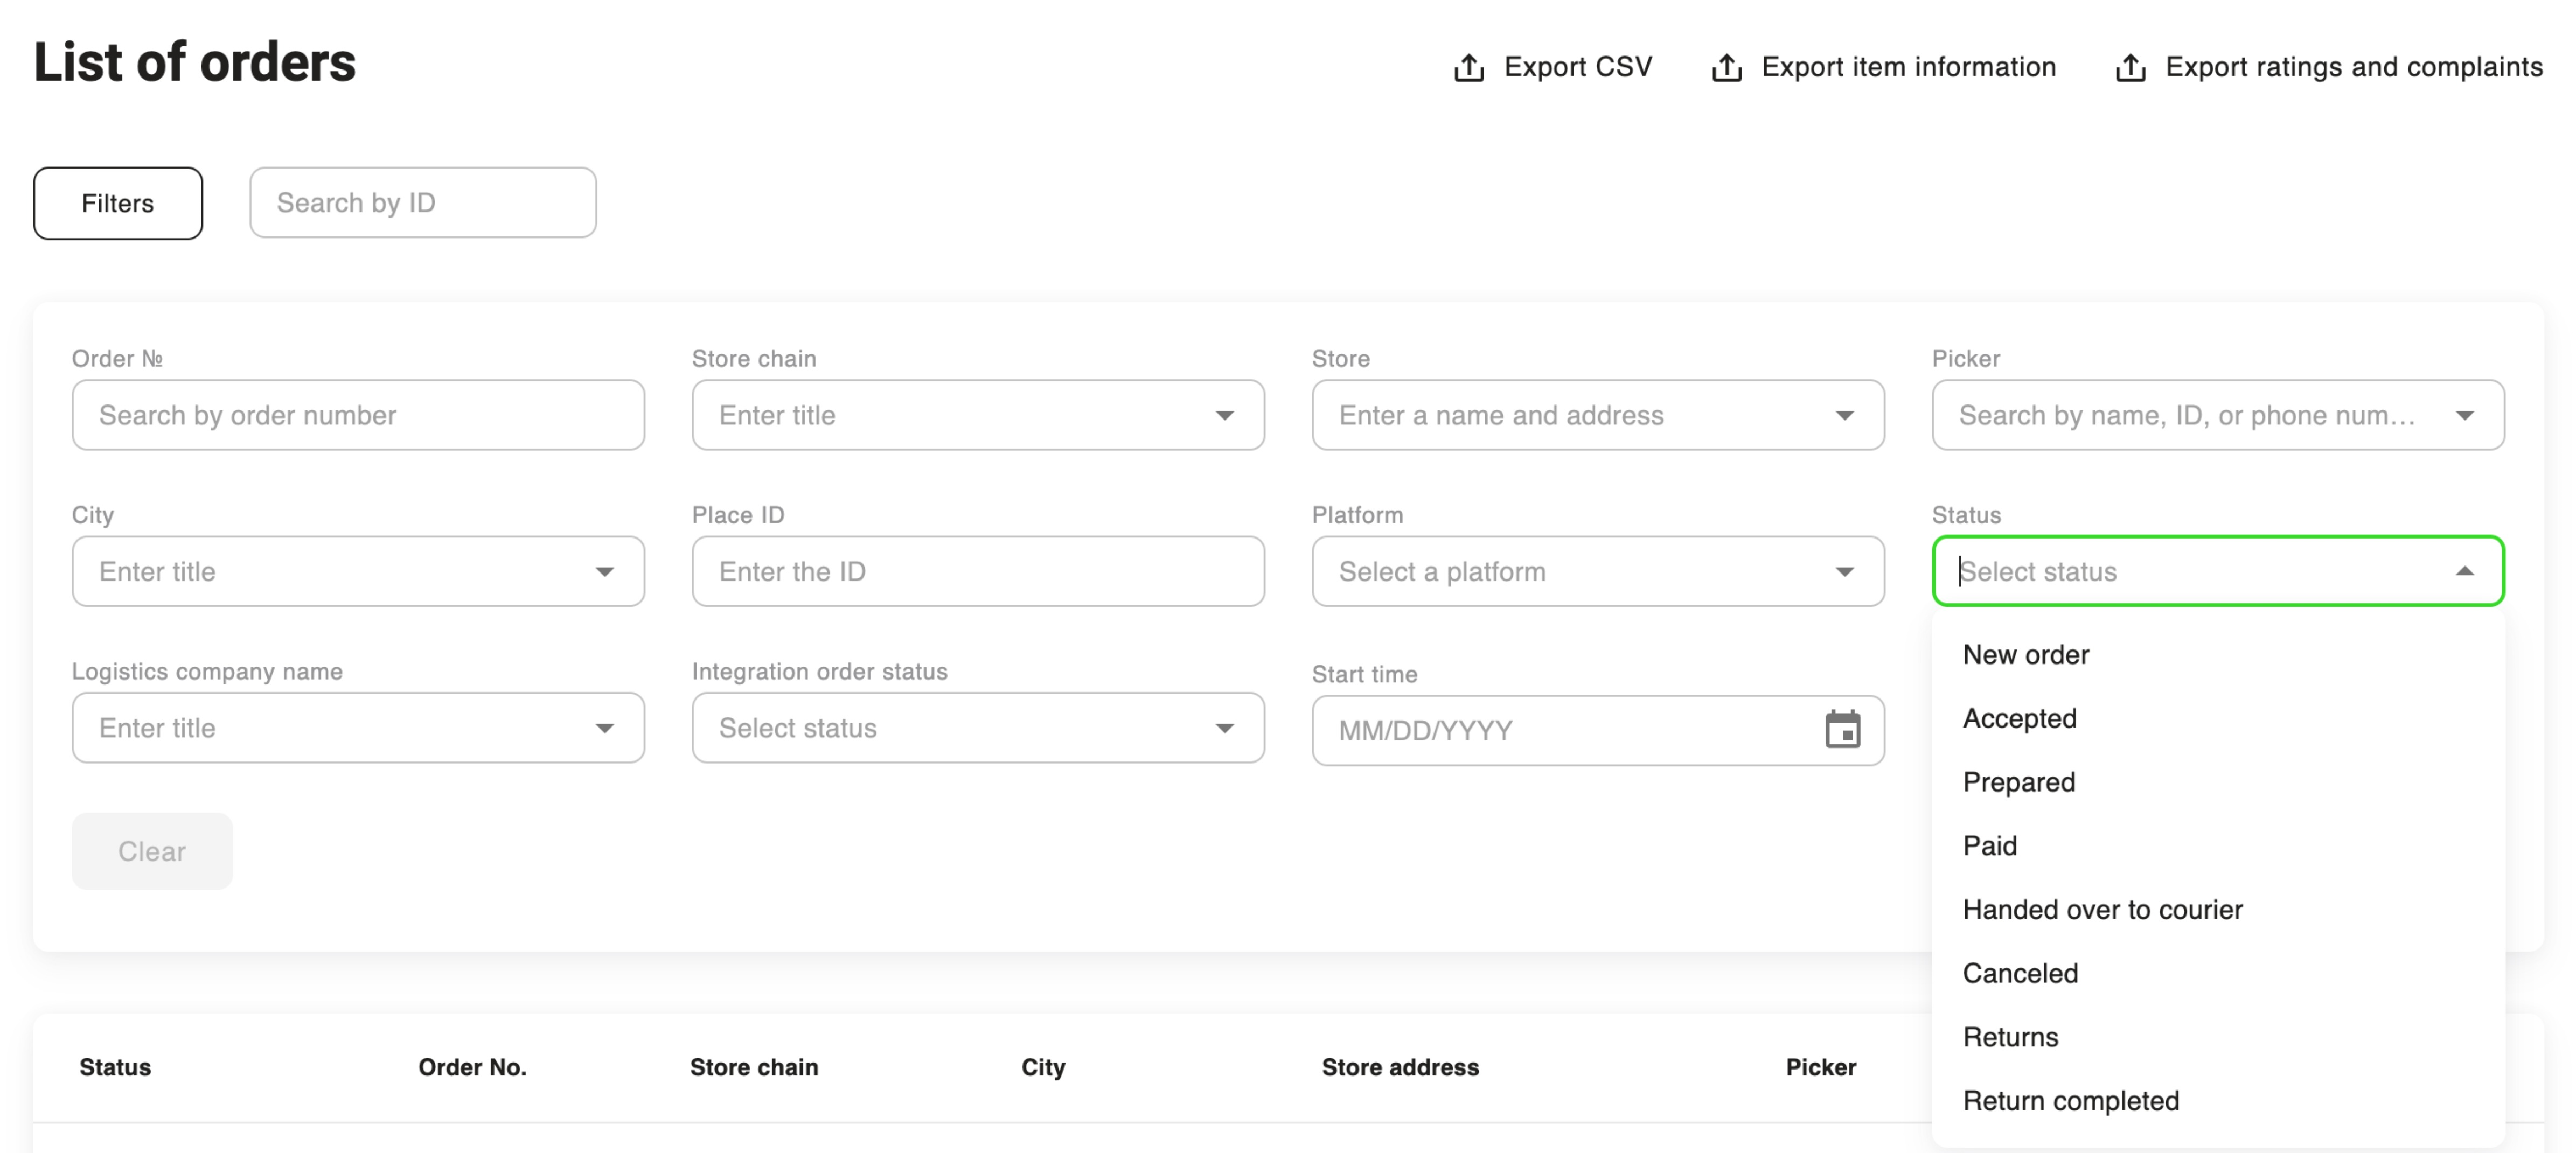Image resolution: width=2576 pixels, height=1153 pixels.
Task: Click the Export item information icon
Action: [1726, 68]
